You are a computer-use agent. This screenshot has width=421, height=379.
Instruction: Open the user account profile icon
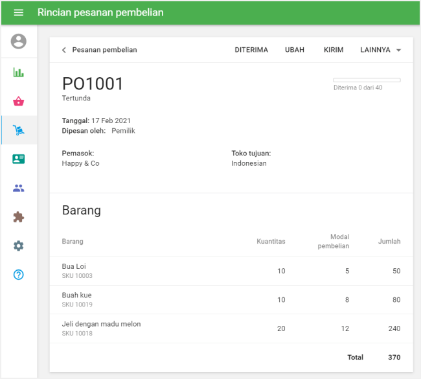19,41
